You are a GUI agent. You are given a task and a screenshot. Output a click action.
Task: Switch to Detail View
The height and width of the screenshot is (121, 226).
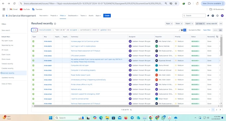click(x=211, y=24)
